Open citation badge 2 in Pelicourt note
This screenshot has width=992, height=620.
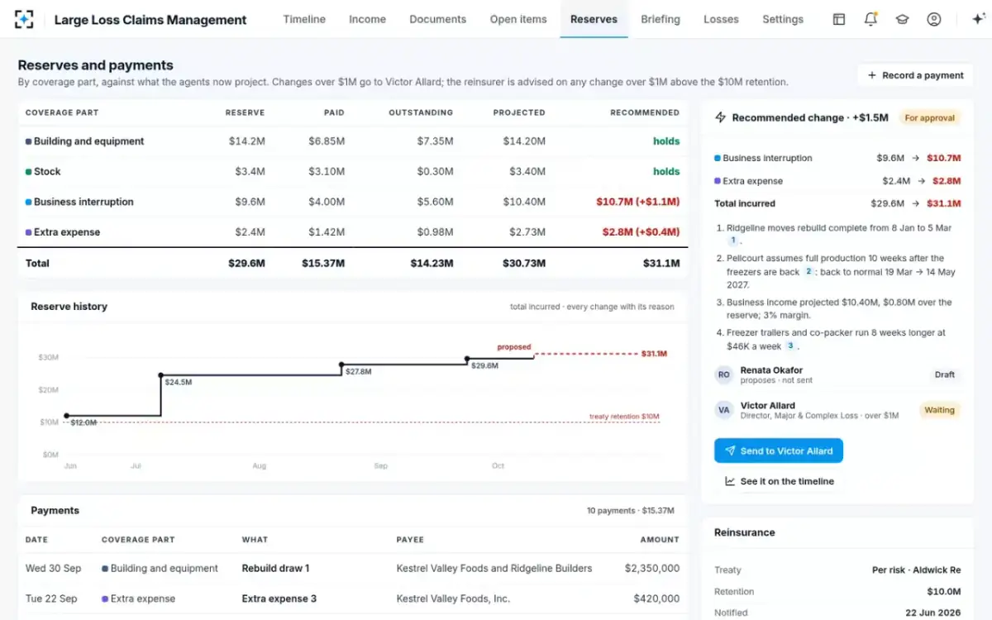[808, 271]
